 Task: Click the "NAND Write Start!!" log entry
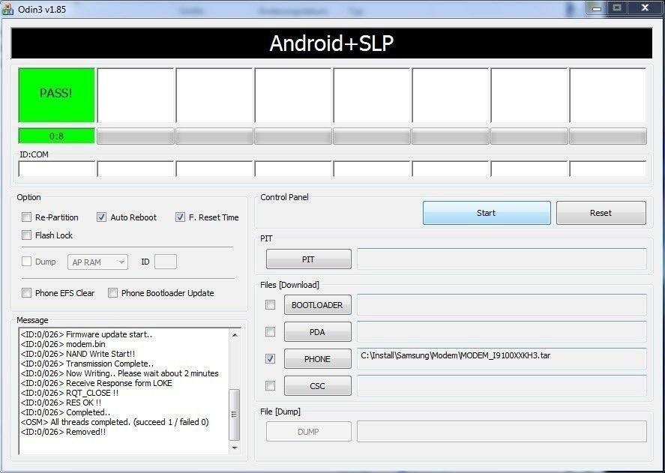[x=78, y=354]
